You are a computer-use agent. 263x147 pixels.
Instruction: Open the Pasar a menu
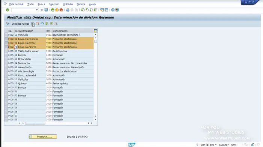pos(41,4)
